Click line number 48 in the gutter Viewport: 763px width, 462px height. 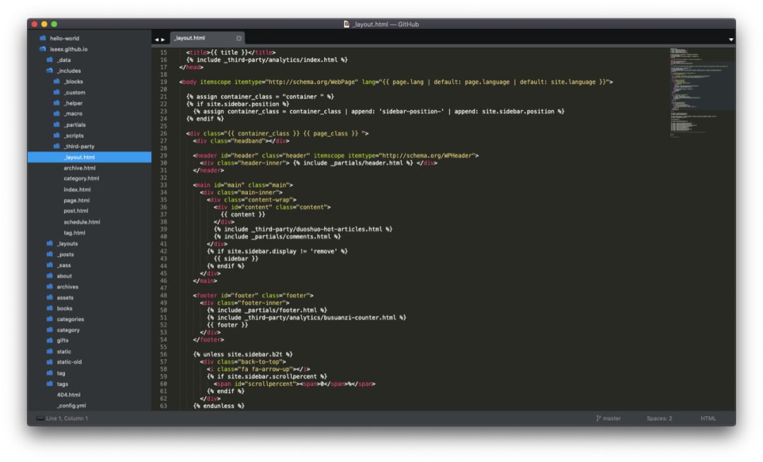(x=163, y=296)
